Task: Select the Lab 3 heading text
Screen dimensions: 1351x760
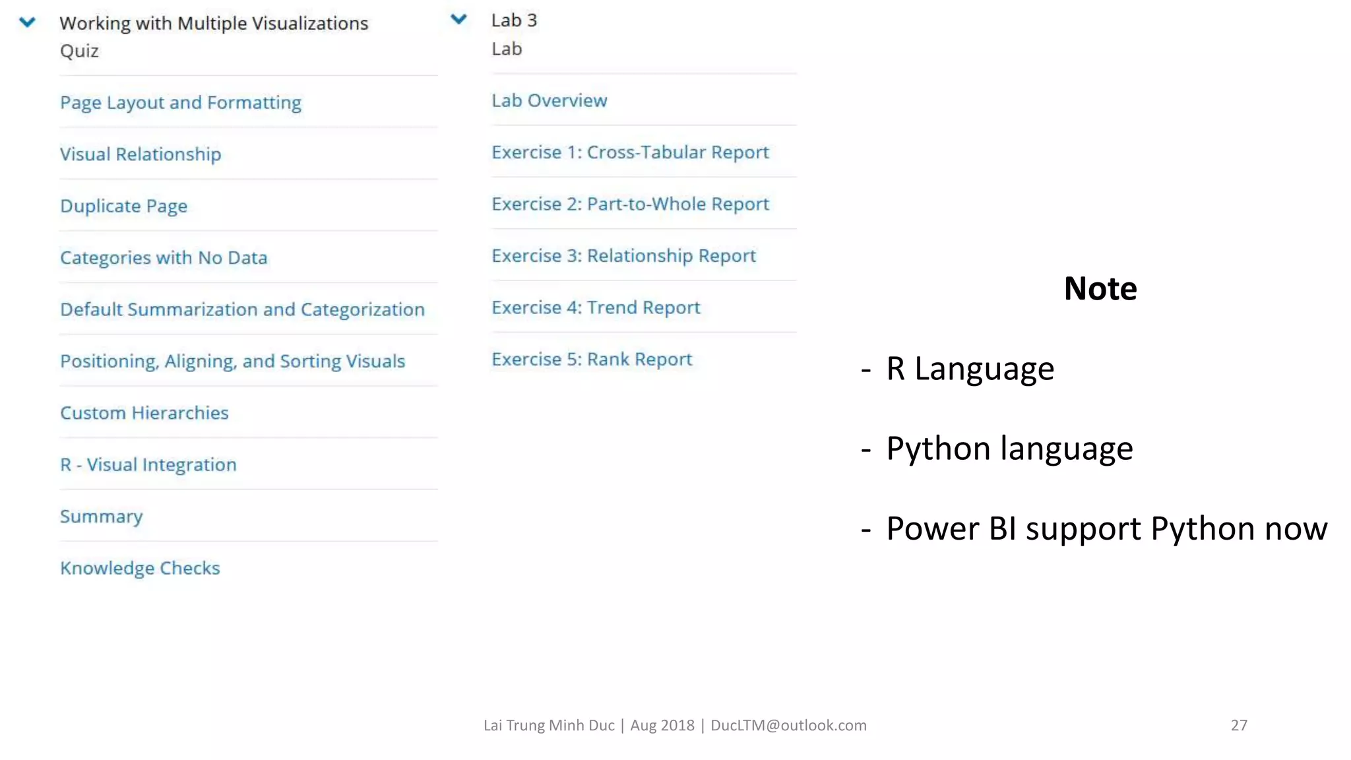Action: [x=514, y=20]
